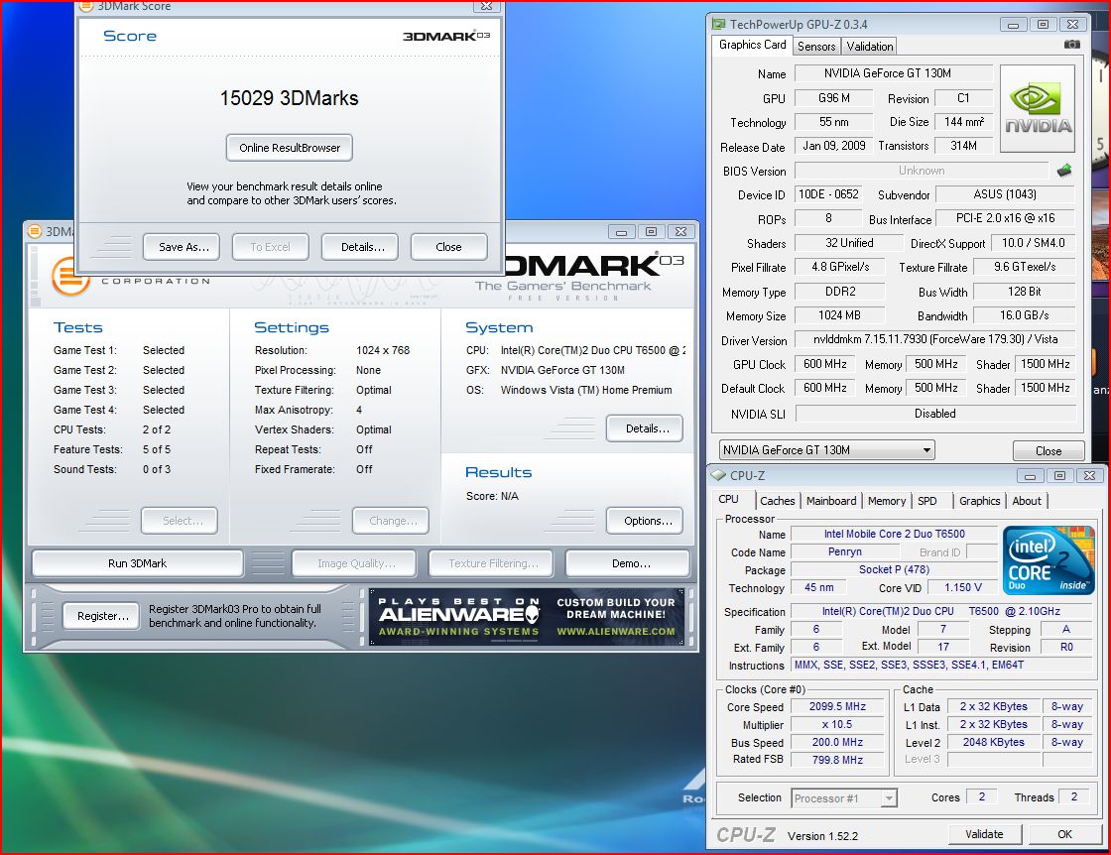Click the To Excel button
This screenshot has height=855, width=1111.
click(x=270, y=247)
